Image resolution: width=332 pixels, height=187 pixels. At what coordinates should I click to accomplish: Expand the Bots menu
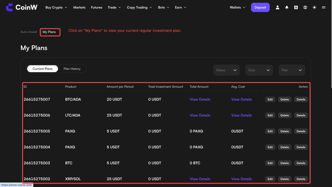point(164,8)
